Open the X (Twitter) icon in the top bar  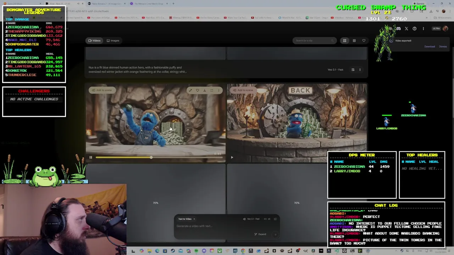coord(406,29)
